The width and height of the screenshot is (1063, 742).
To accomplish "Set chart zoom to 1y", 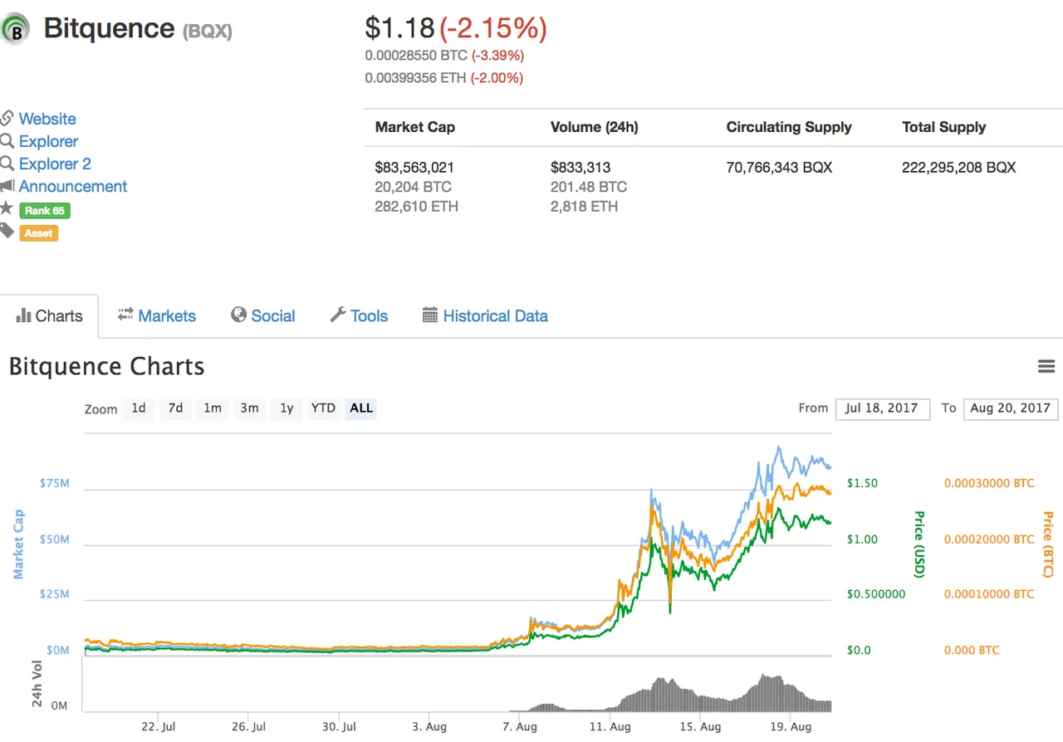I will pos(287,408).
